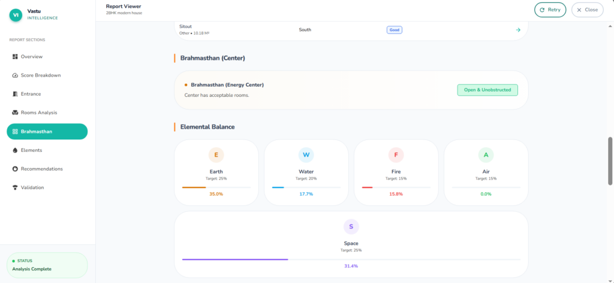Navigate to the Elements section
614x283 pixels.
(x=31, y=150)
